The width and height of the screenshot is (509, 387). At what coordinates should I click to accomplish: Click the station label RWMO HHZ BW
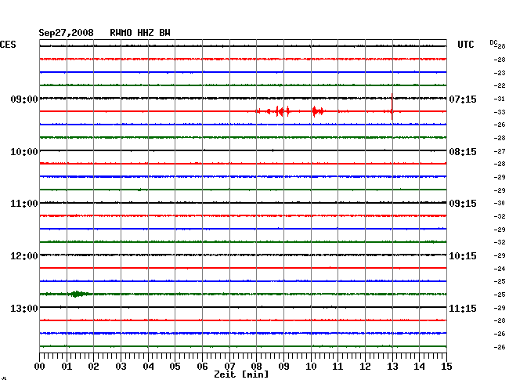140,33
